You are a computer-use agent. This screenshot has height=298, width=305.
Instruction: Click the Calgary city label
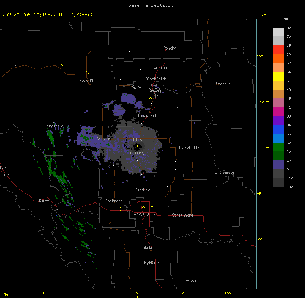click(x=141, y=213)
